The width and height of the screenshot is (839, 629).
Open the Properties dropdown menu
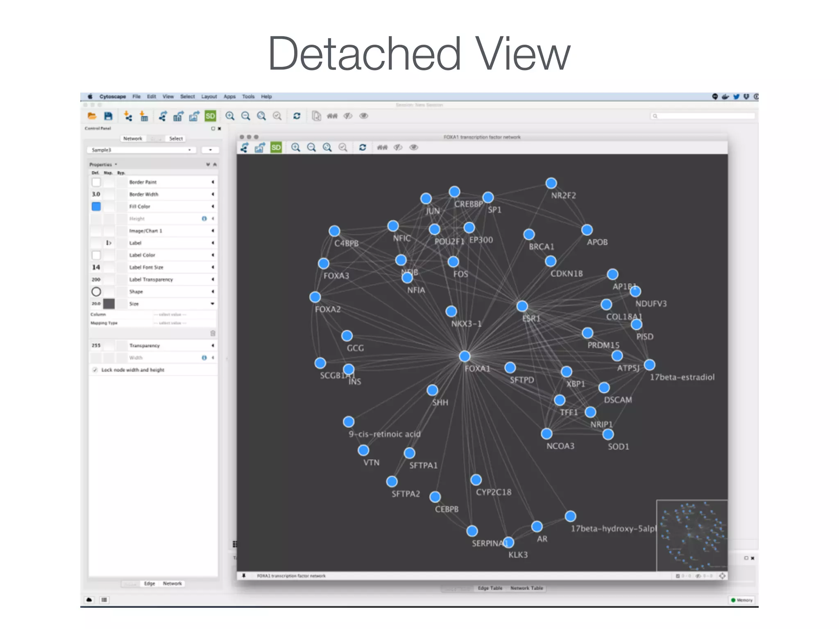(x=103, y=165)
